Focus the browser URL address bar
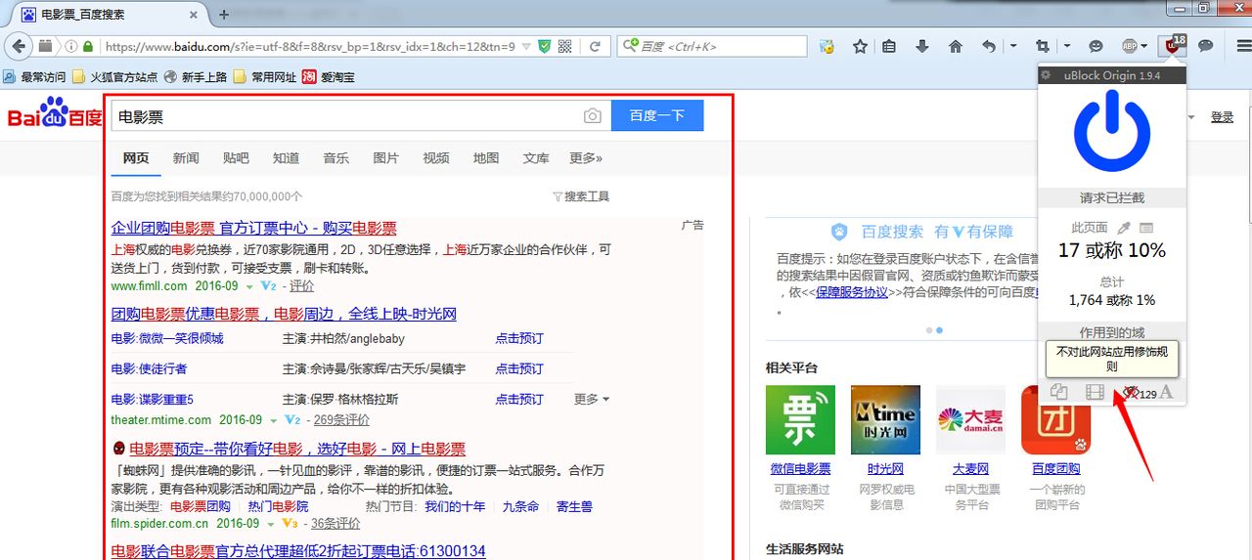The height and width of the screenshot is (560, 1252). (310, 46)
